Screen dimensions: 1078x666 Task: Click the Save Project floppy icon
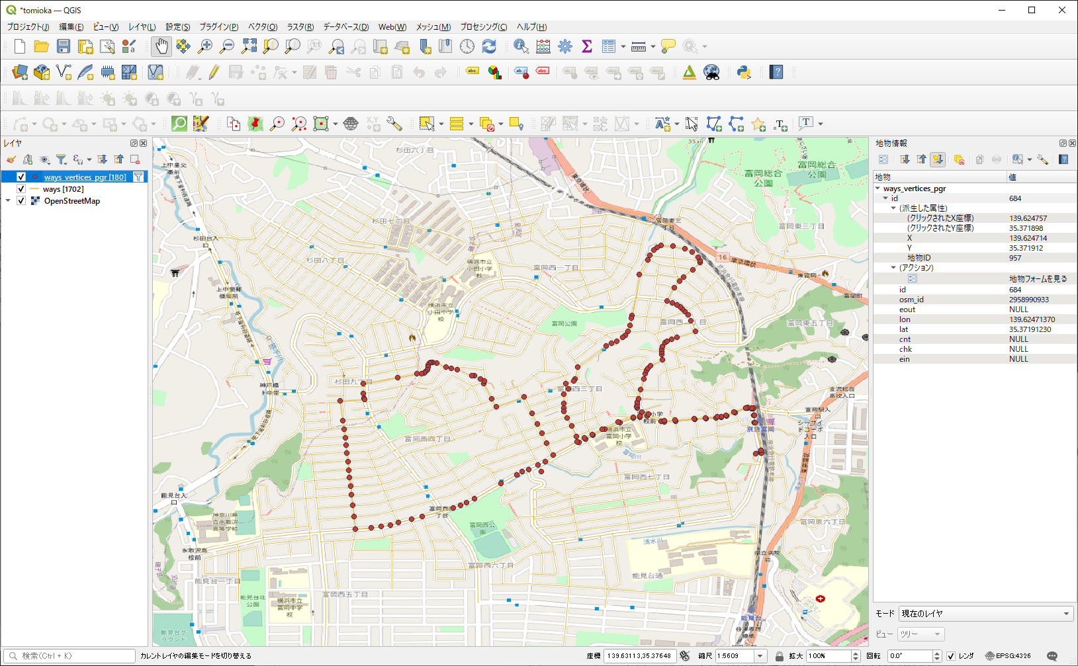click(x=64, y=46)
